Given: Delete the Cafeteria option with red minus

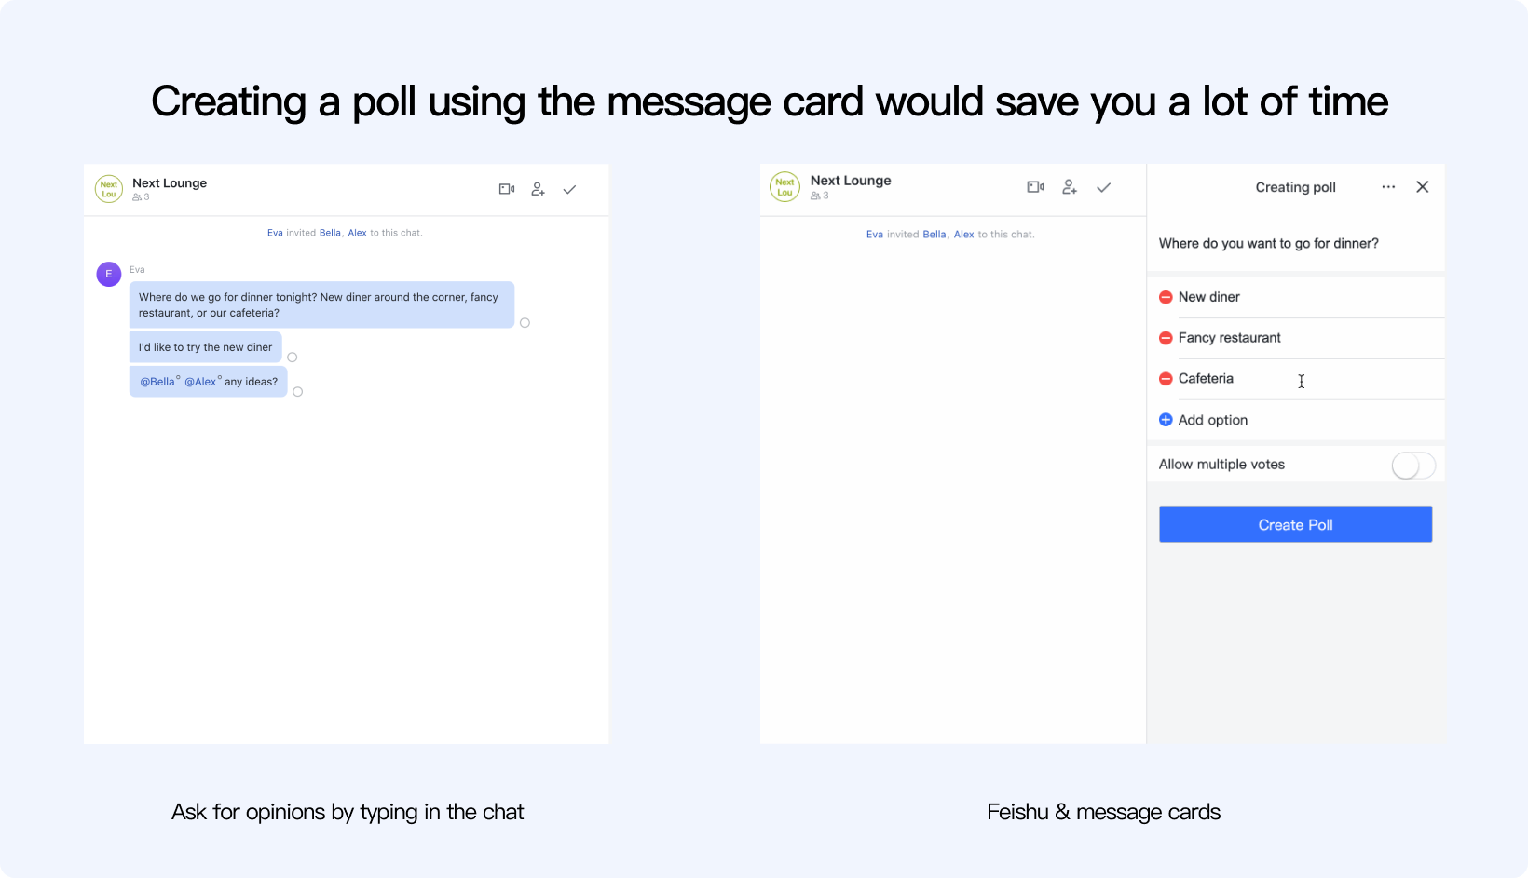Looking at the screenshot, I should pos(1166,379).
